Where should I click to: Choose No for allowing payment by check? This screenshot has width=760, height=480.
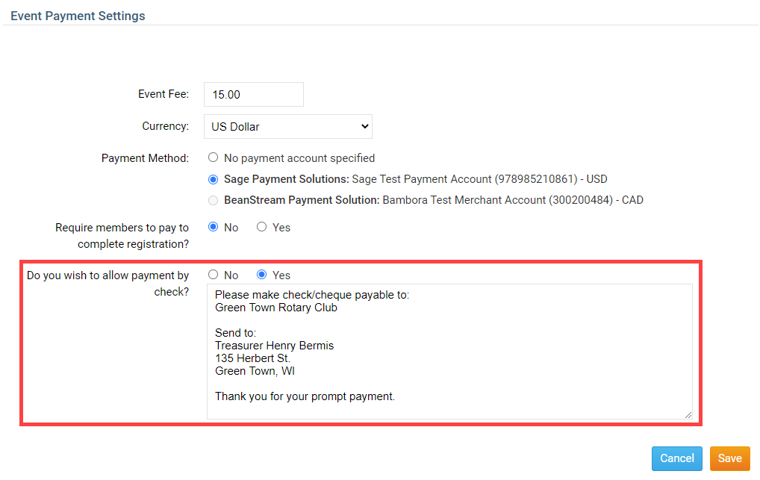point(214,275)
